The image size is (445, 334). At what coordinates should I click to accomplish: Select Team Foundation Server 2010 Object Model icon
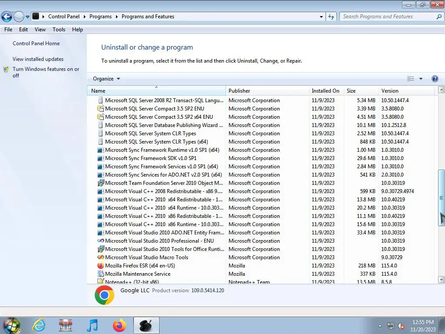tap(100, 183)
